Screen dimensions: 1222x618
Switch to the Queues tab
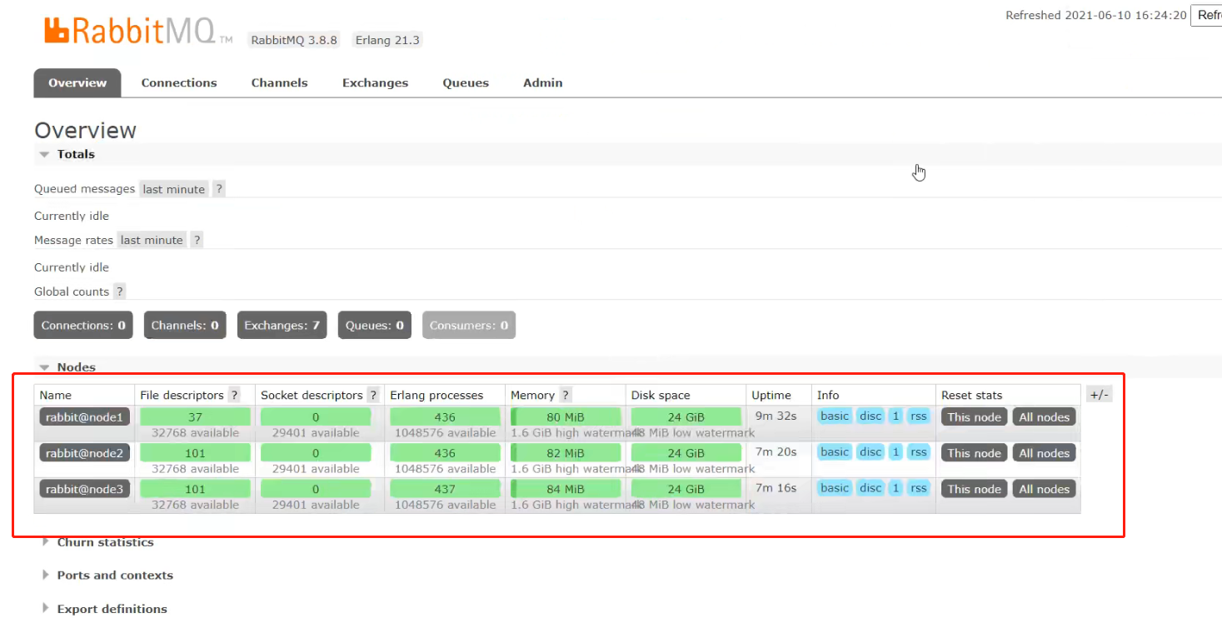466,82
